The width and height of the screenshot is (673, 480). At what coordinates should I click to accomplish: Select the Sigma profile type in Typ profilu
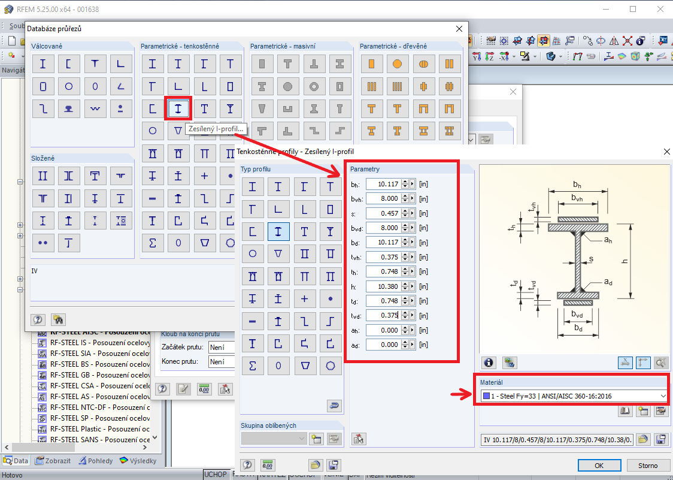pos(253,366)
